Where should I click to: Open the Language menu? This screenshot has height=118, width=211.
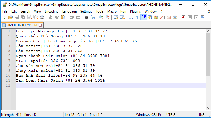(x=69, y=11)
